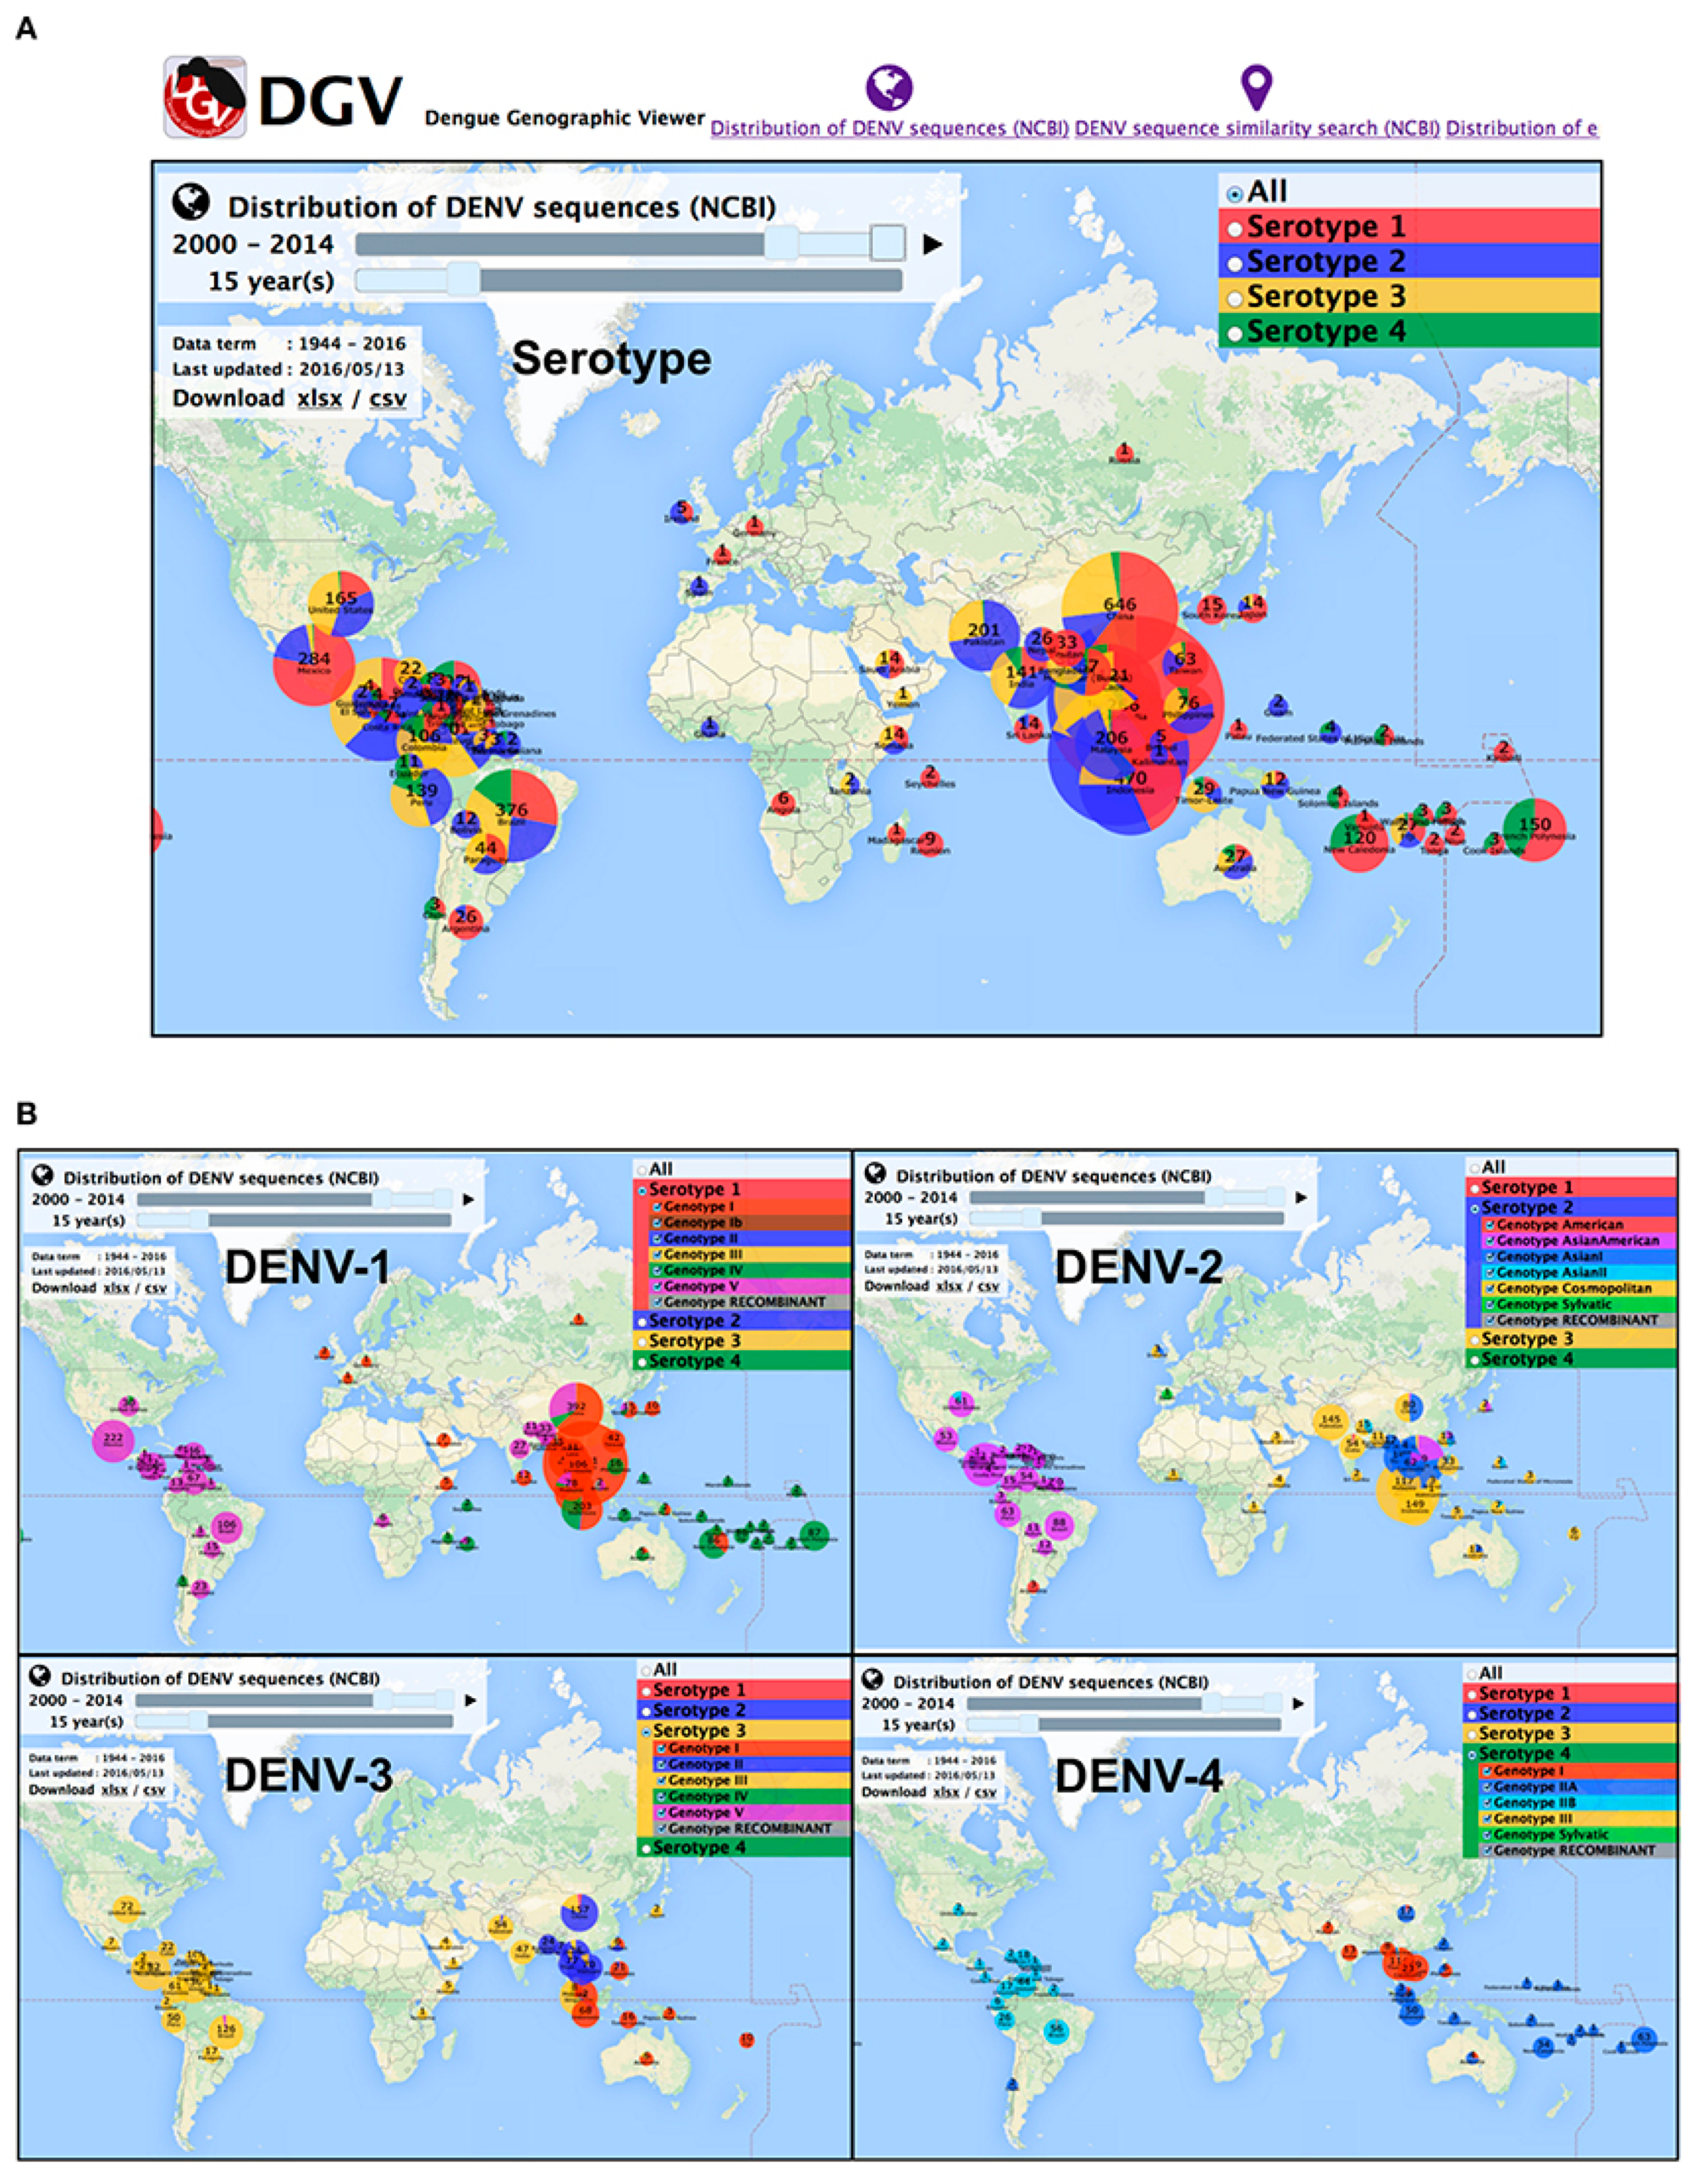Viewport: 1696px width, 2184px height.
Task: Download xlsx file in top map
Action: pyautogui.click(x=319, y=399)
